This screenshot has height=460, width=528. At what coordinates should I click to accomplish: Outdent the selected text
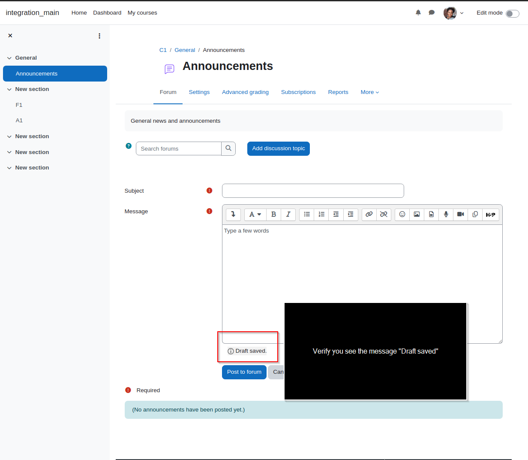click(336, 214)
